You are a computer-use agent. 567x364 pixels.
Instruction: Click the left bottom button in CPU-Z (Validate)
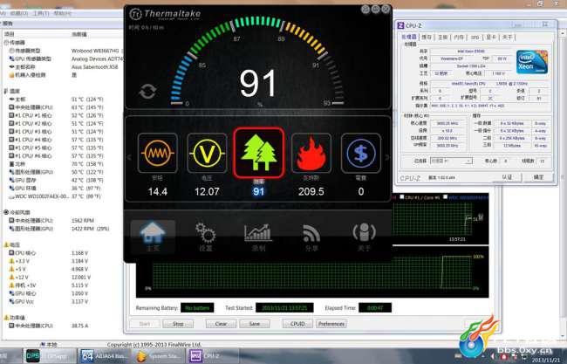[x=507, y=177]
